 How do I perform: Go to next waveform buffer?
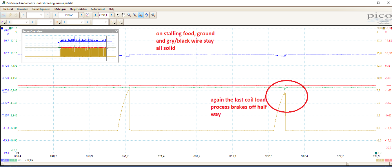(81, 15)
